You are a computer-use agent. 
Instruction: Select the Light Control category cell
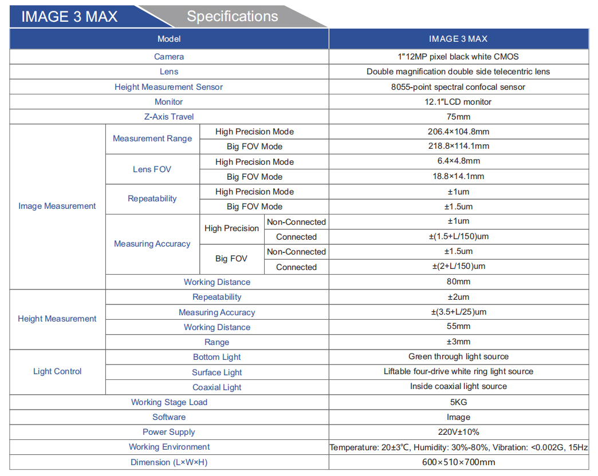[x=57, y=372]
